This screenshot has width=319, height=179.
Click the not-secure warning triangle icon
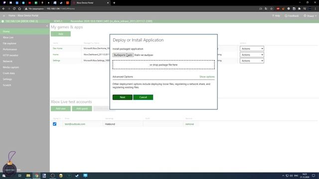26,9
